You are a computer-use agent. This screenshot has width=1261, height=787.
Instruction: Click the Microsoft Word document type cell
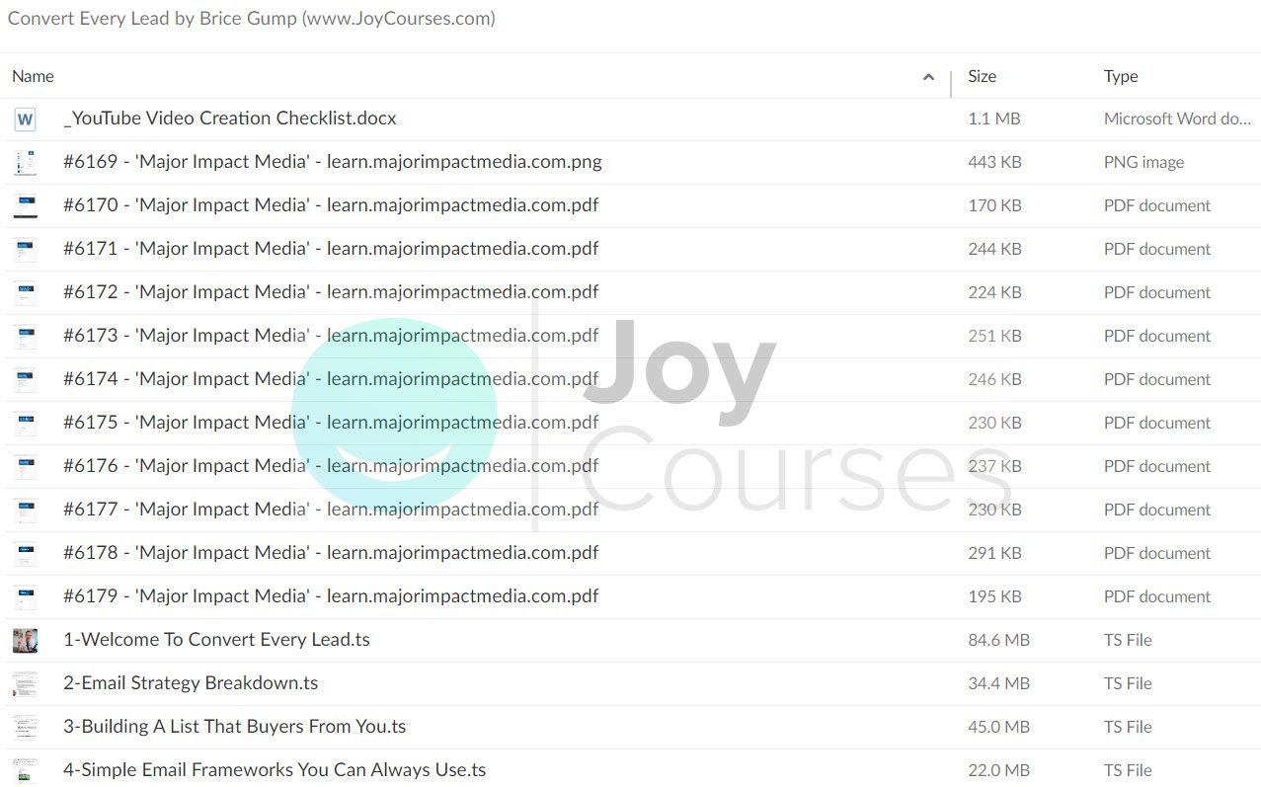(x=1178, y=118)
